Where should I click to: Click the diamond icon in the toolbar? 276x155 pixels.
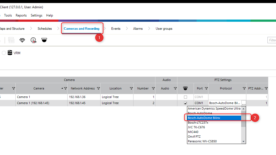[22, 40]
